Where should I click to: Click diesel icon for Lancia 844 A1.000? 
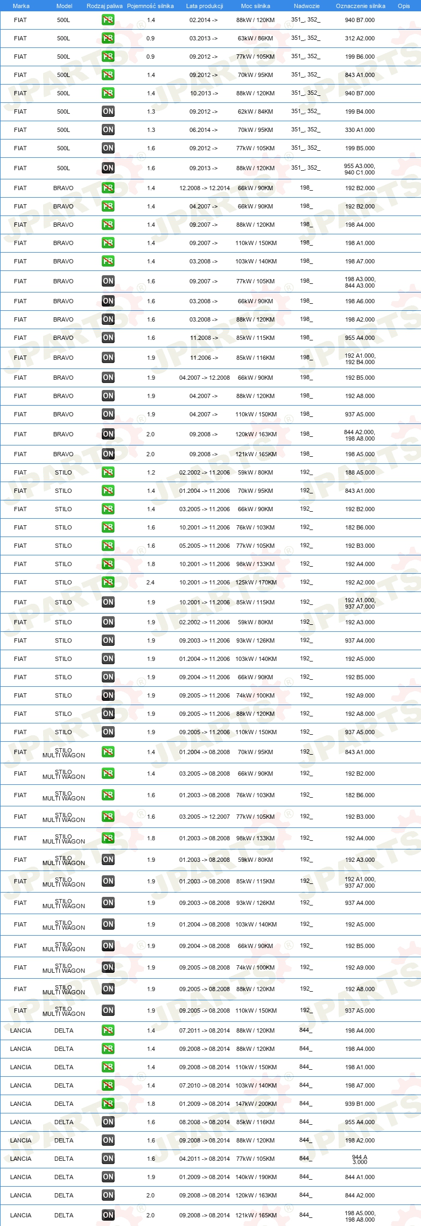point(108,1177)
